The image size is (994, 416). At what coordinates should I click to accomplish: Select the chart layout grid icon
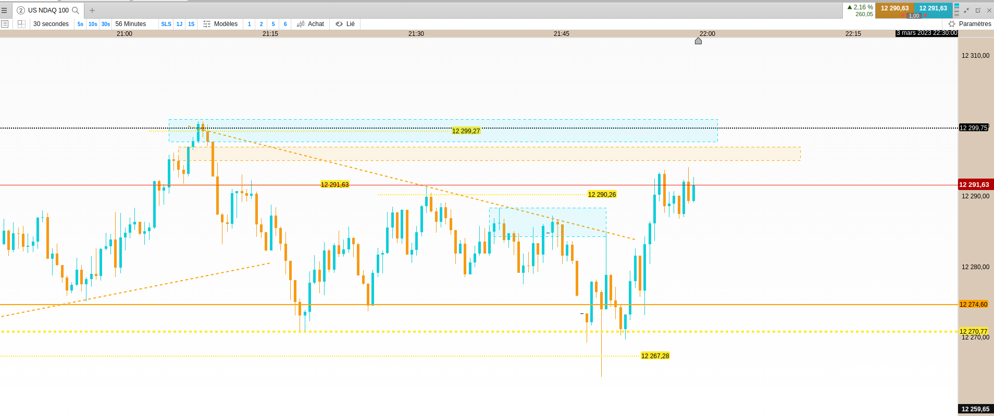pyautogui.click(x=21, y=24)
